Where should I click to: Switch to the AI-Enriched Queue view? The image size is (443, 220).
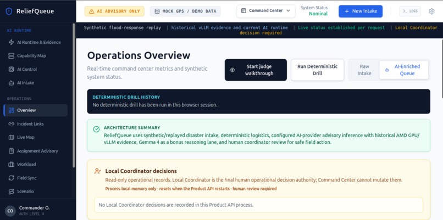(x=404, y=70)
